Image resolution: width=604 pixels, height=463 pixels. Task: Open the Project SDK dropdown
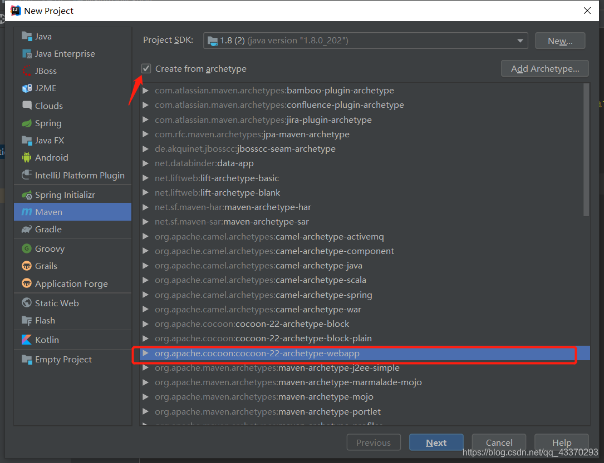pyautogui.click(x=520, y=41)
